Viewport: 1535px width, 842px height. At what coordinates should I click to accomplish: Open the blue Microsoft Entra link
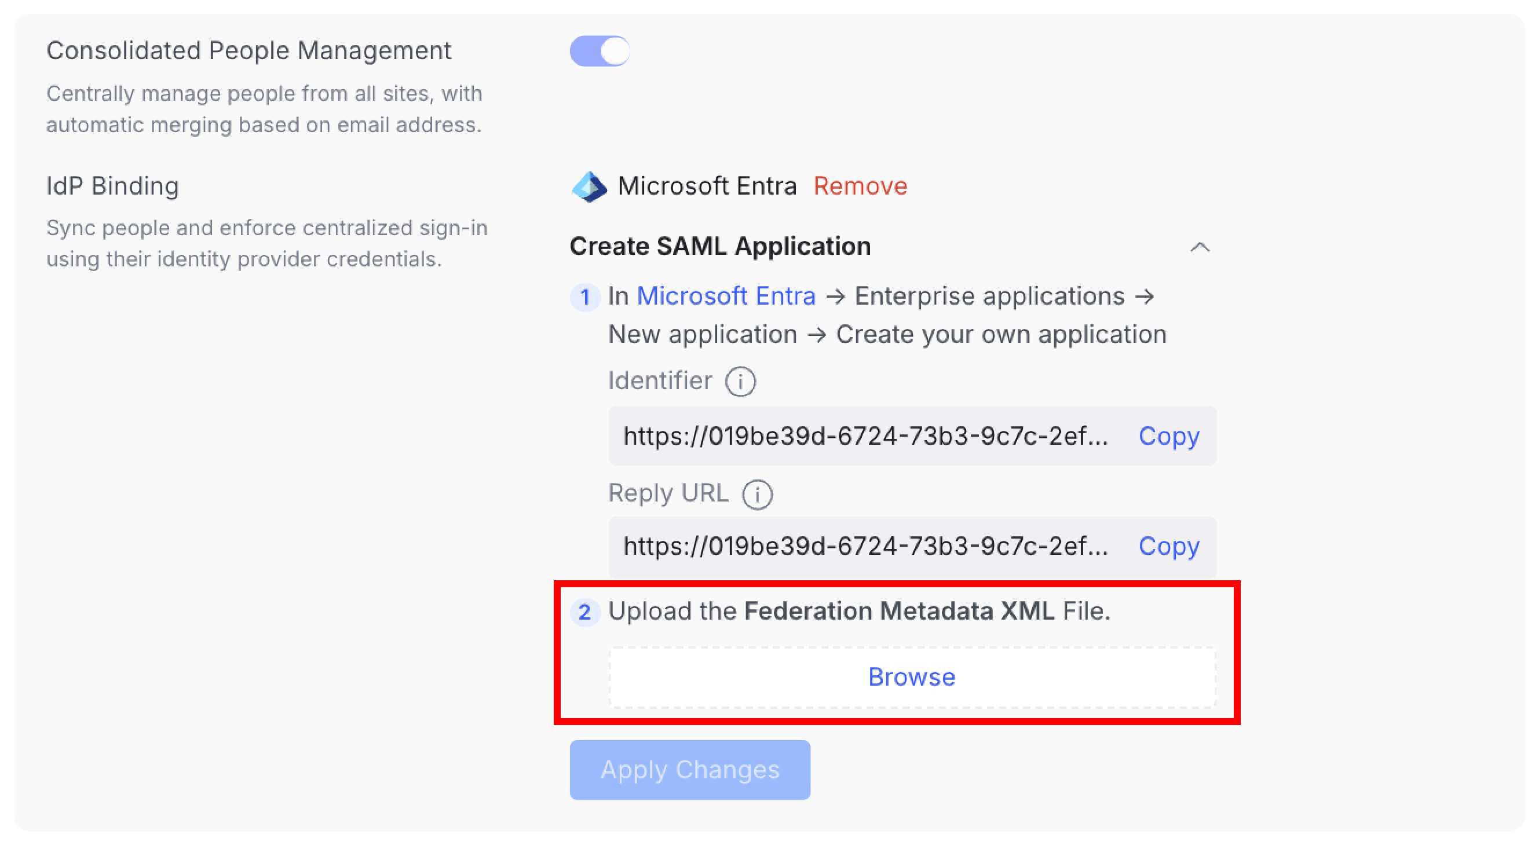tap(726, 296)
